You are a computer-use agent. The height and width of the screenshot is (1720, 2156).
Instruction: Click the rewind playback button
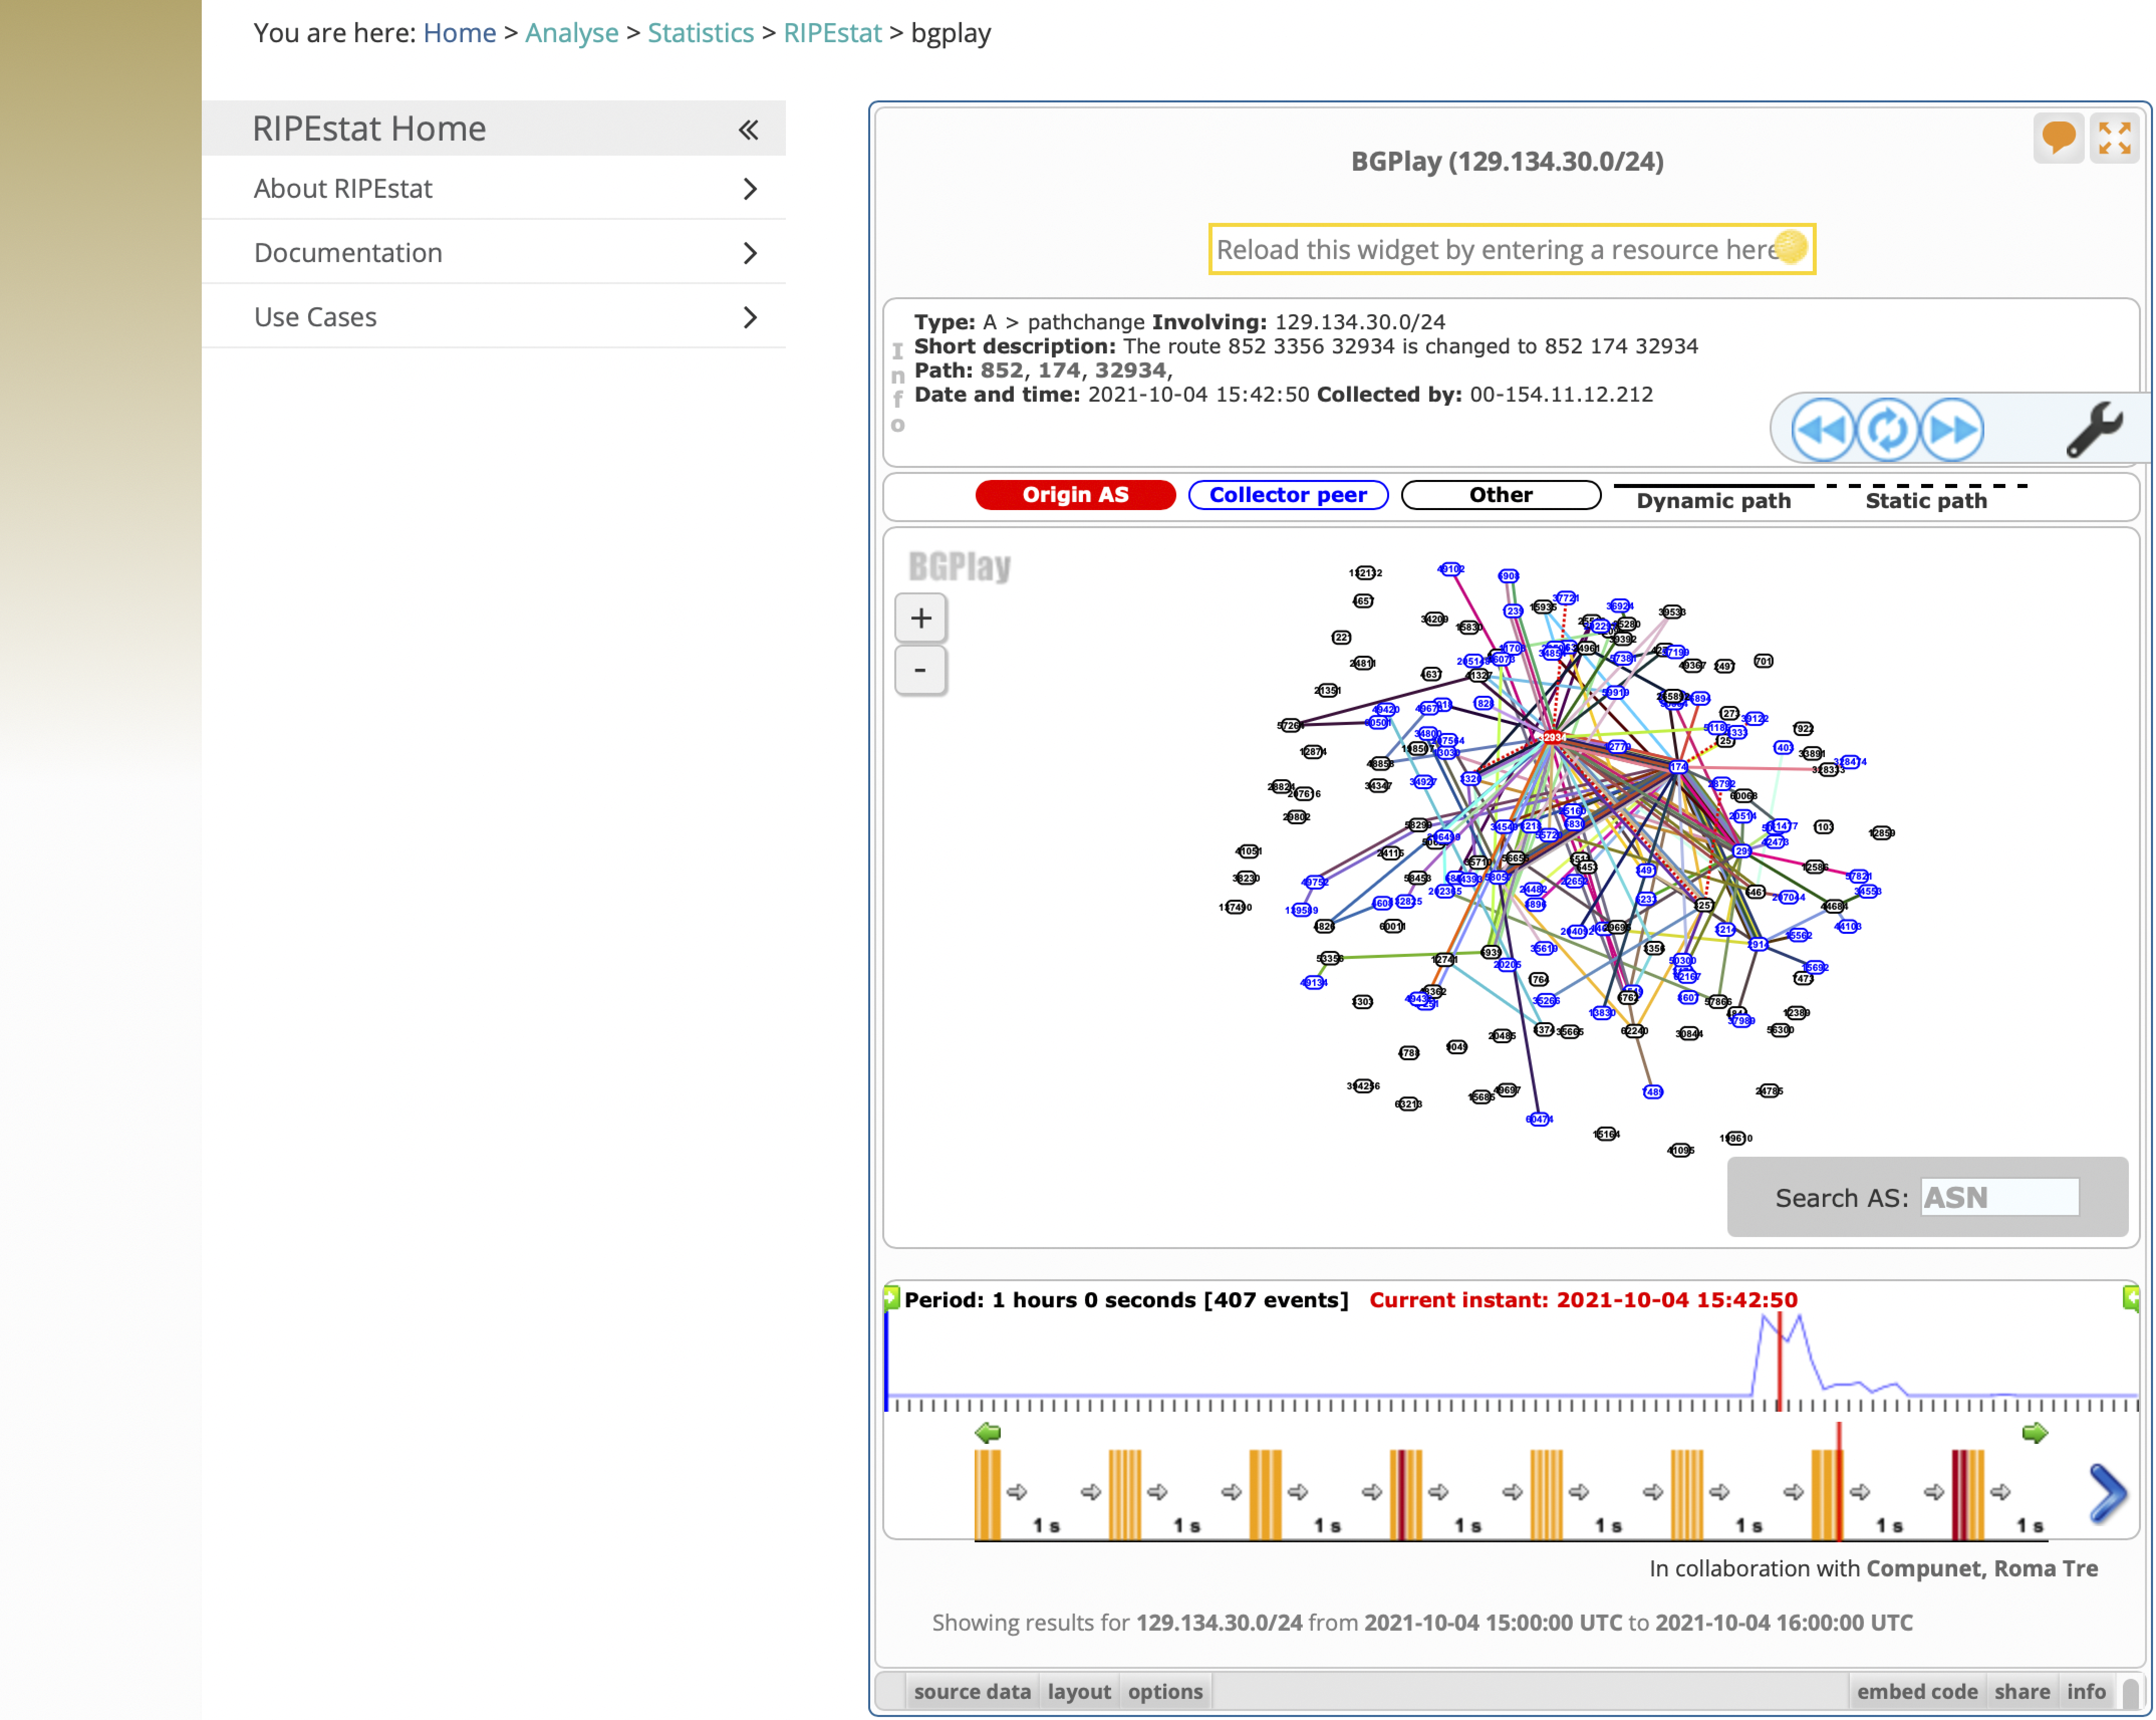point(1822,429)
